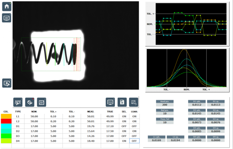
Task: Open the camera settings wrench icon
Action: 7,83
